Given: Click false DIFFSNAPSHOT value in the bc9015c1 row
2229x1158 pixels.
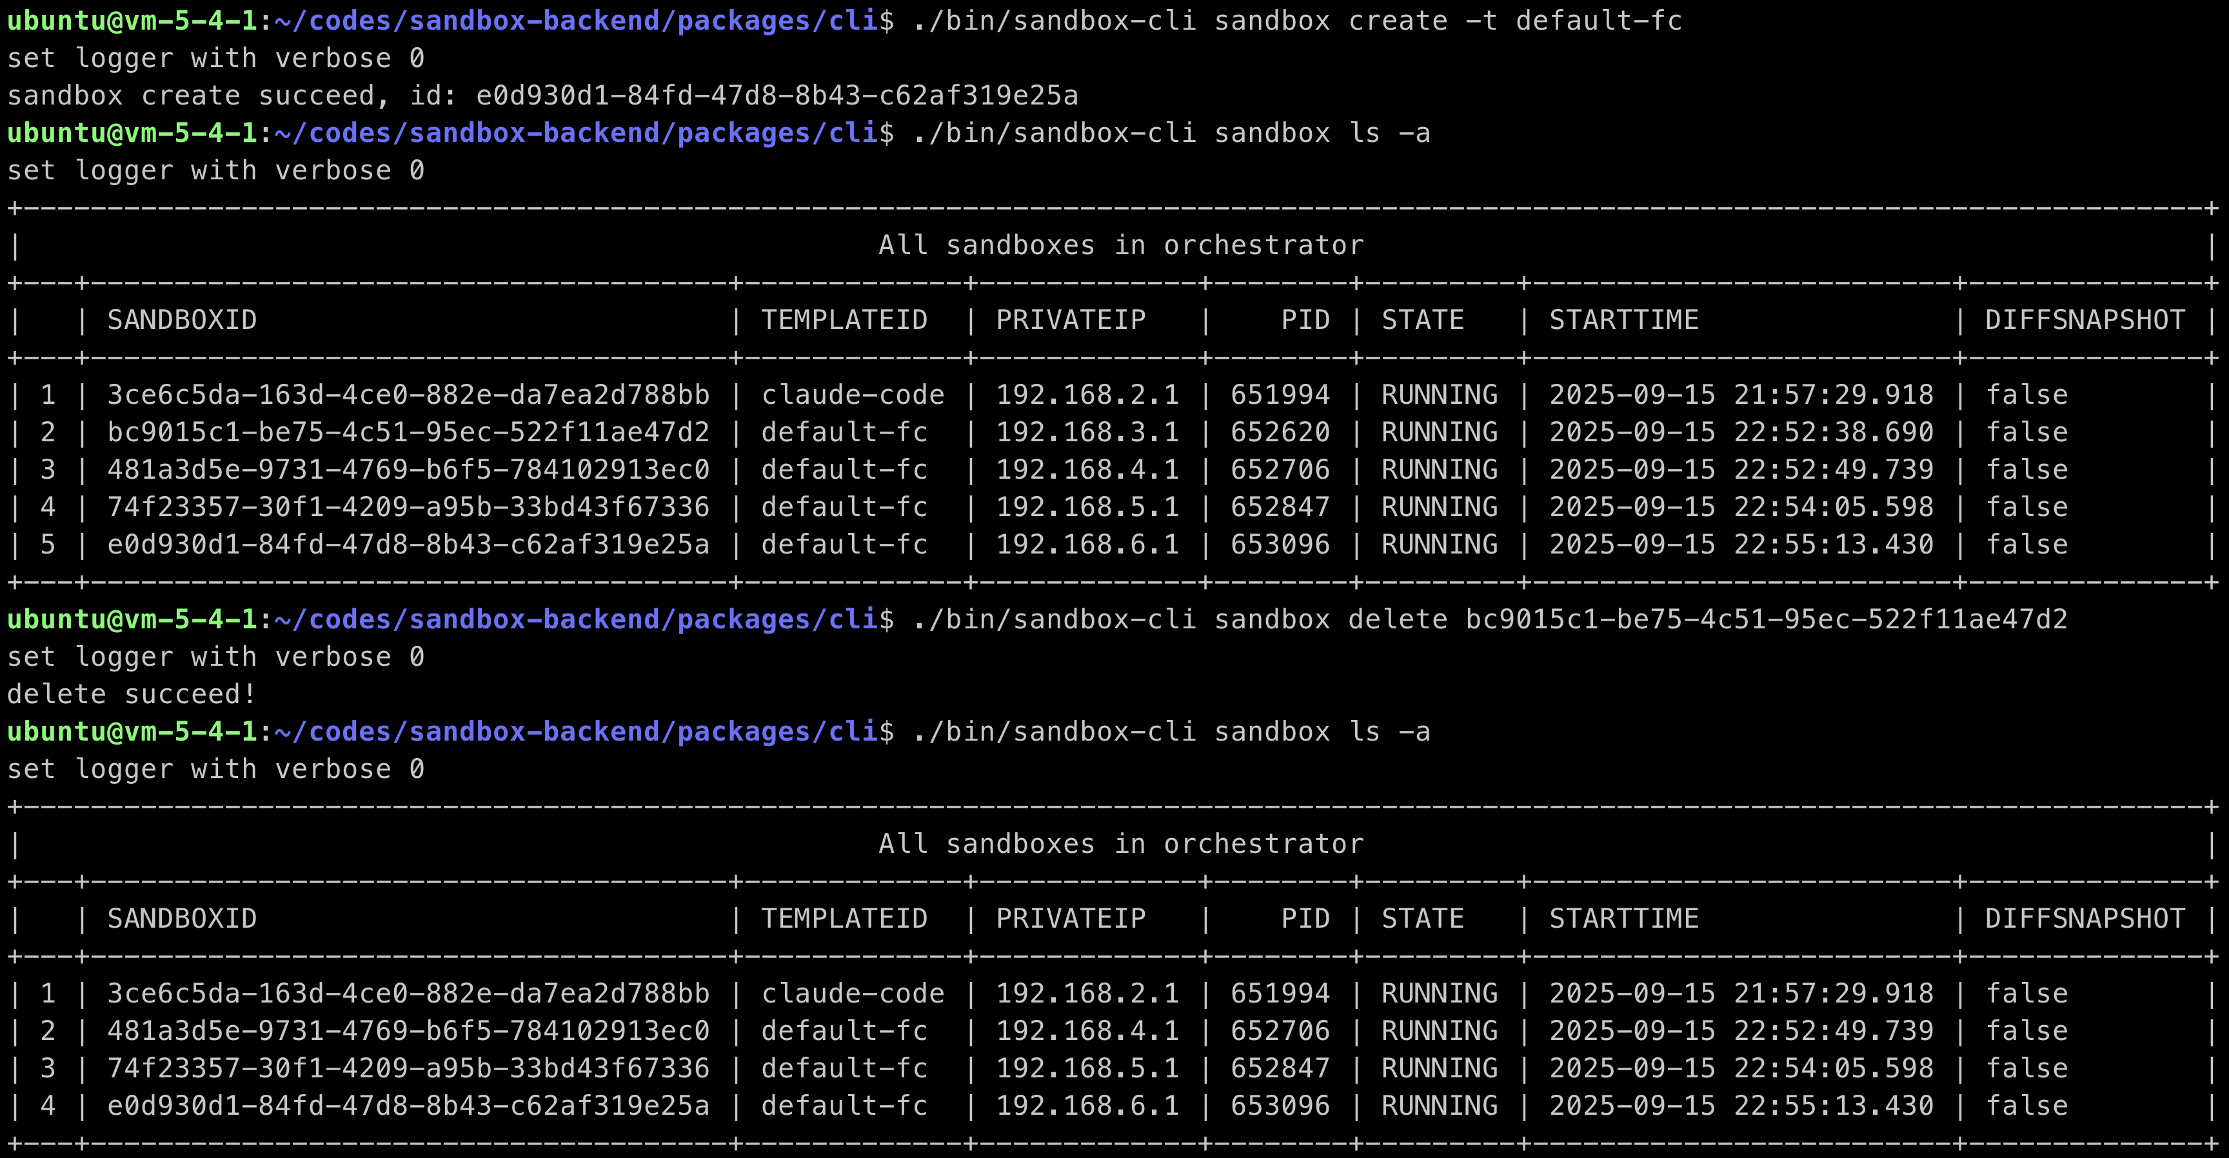Looking at the screenshot, I should pos(2026,432).
